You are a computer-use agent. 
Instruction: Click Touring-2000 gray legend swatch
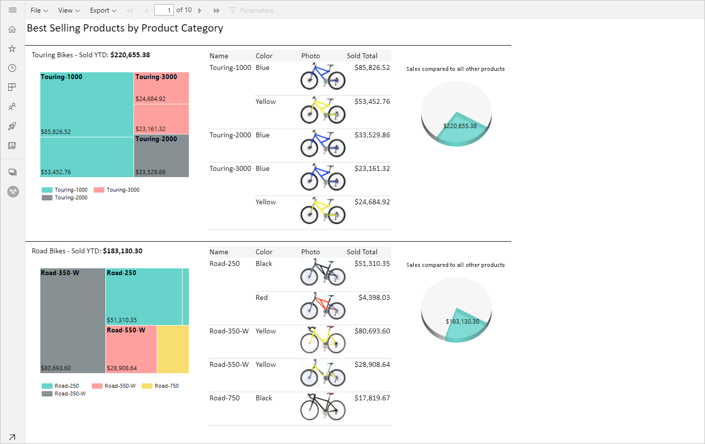(x=47, y=198)
